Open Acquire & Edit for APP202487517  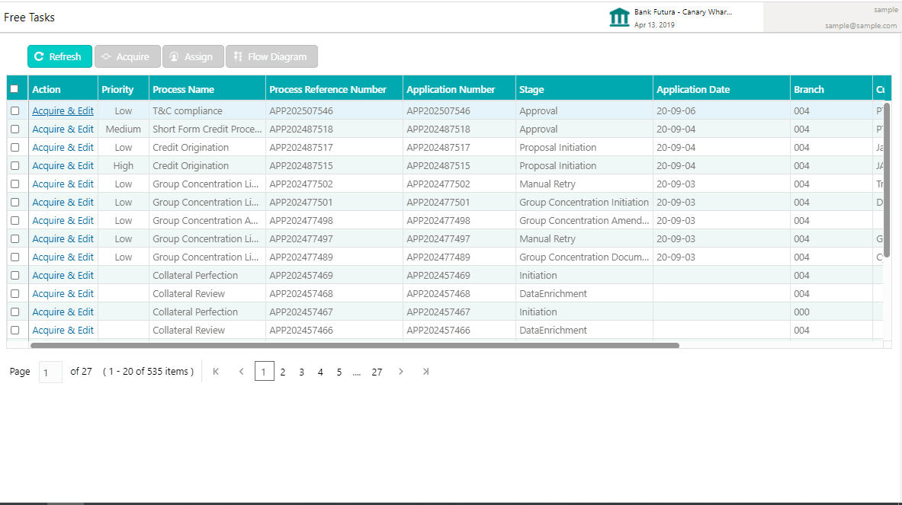(63, 148)
